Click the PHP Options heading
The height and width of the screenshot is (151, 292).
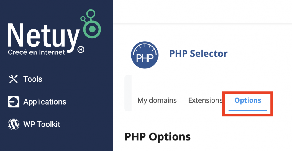[x=158, y=137]
